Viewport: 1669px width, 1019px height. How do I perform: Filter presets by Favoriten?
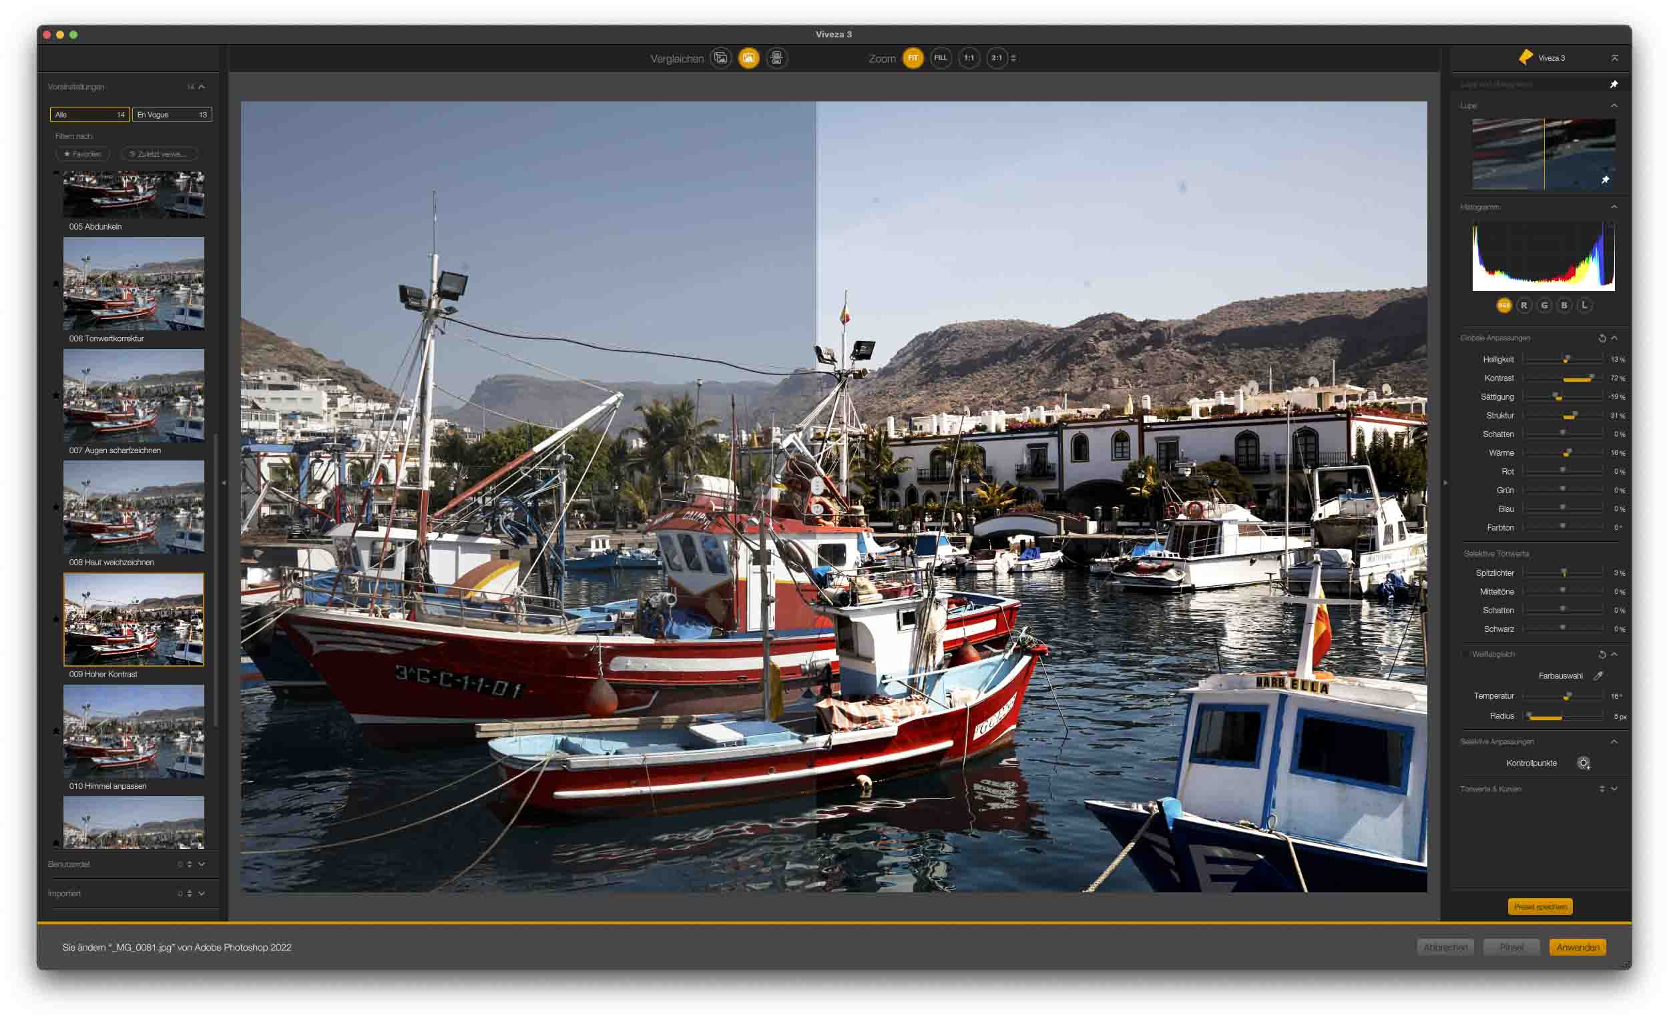point(83,154)
